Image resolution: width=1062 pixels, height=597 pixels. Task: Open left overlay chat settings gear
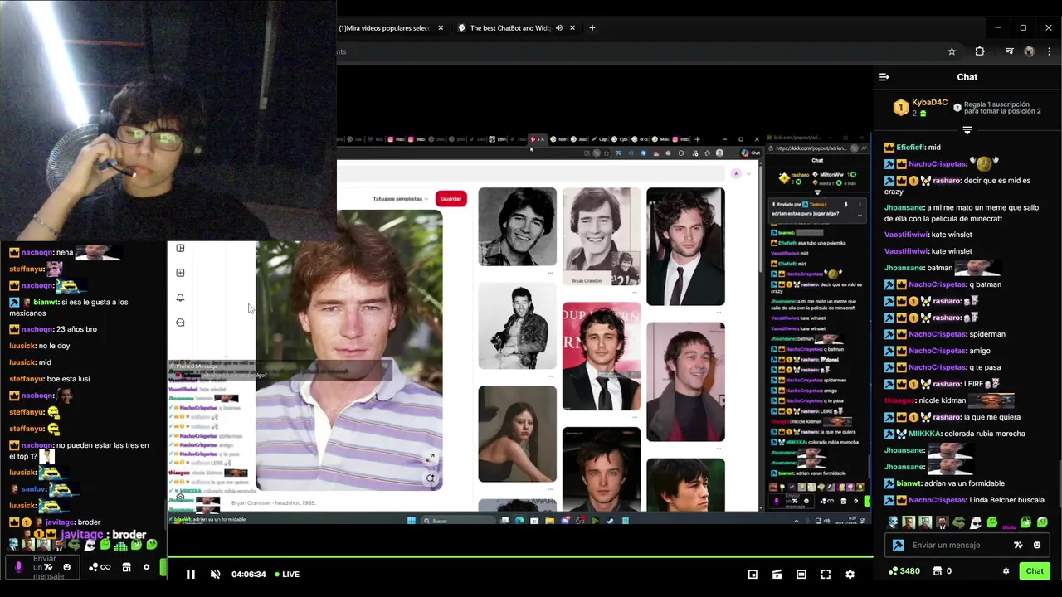(x=146, y=567)
